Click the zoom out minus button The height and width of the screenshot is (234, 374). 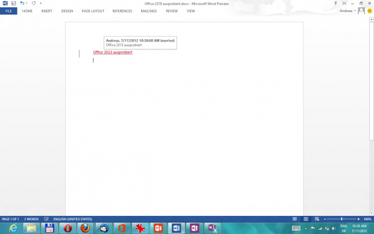325,219
